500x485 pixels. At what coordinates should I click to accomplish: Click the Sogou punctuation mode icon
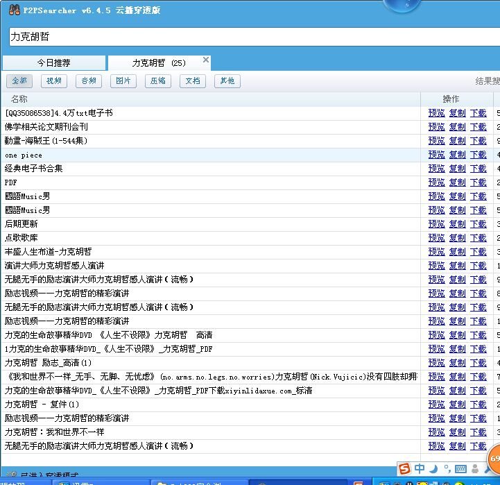pyautogui.click(x=447, y=469)
